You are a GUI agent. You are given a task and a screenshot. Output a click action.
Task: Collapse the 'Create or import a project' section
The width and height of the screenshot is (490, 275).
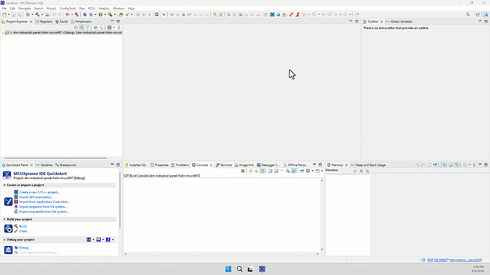[x=4, y=185]
